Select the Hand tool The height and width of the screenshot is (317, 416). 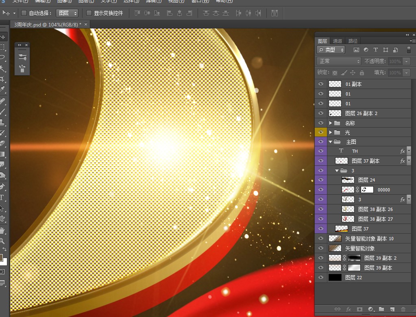2,230
